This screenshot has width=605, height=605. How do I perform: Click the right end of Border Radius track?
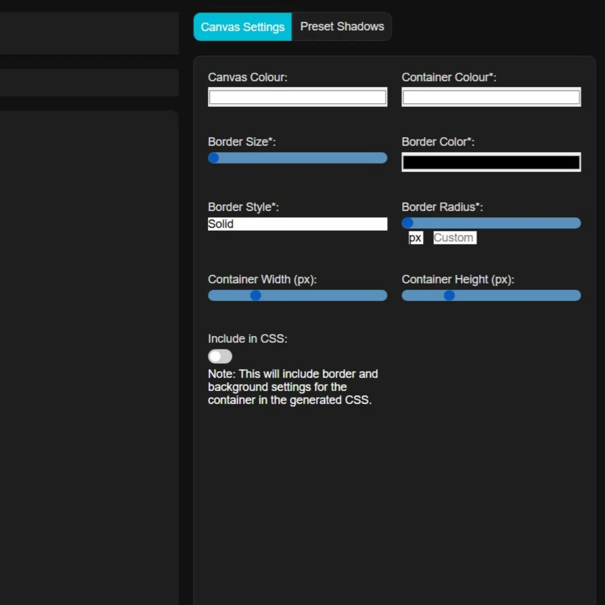(576, 223)
